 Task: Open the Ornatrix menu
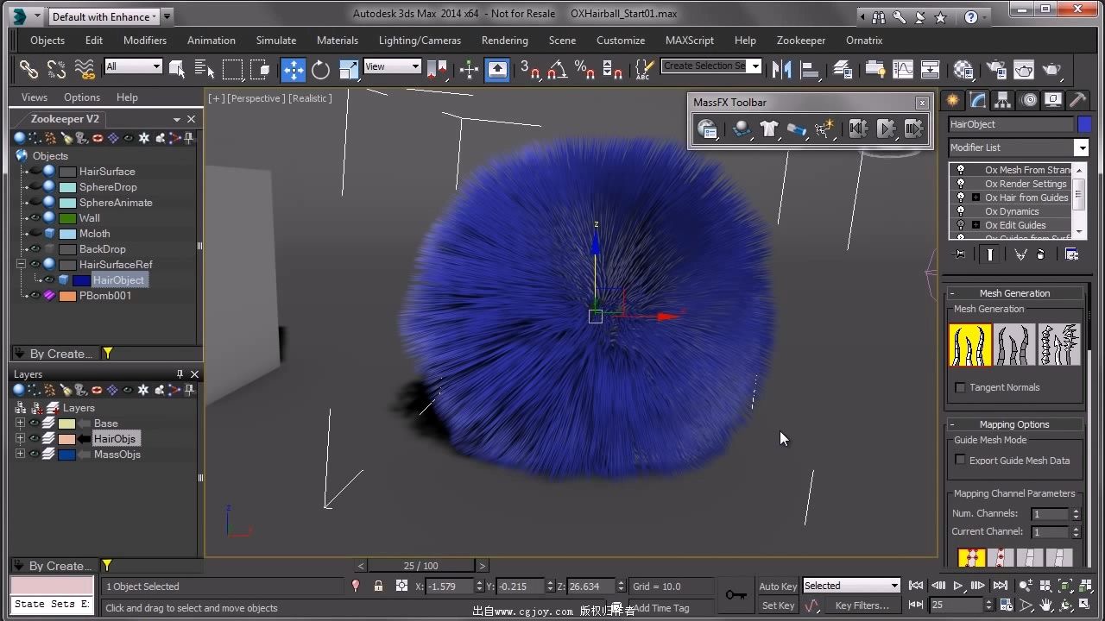(x=864, y=41)
